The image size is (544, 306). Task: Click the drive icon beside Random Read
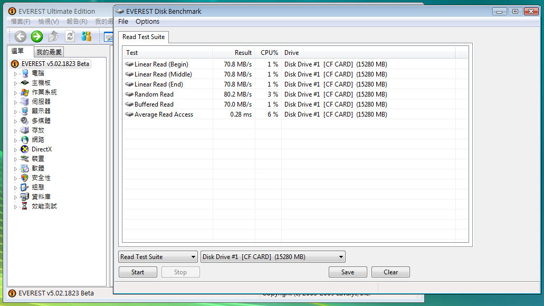click(x=129, y=94)
